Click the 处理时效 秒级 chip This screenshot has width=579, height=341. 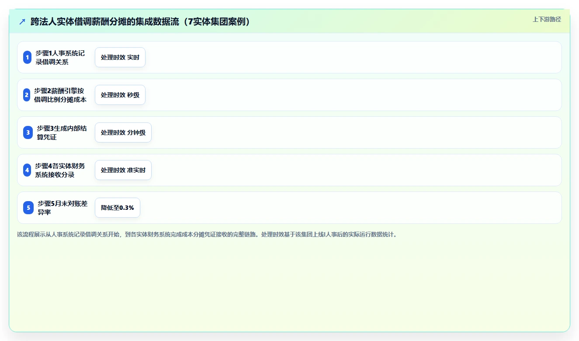120,95
